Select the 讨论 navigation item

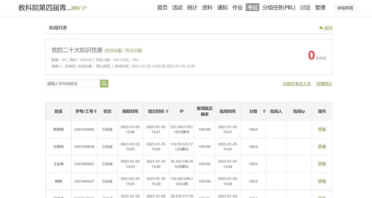305,8
